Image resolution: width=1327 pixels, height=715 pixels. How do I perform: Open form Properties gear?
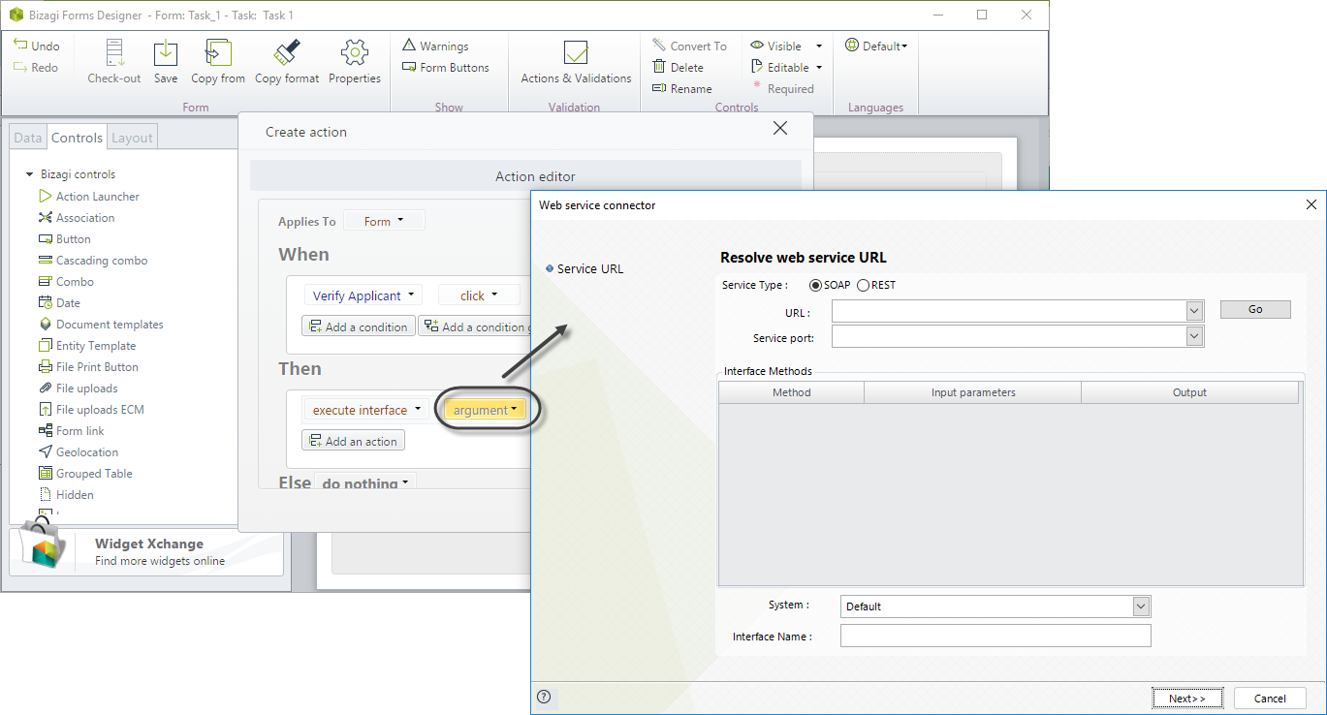(x=355, y=54)
